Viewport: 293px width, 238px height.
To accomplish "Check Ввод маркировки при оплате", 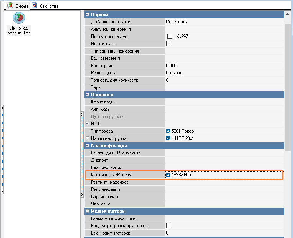I will (x=169, y=226).
